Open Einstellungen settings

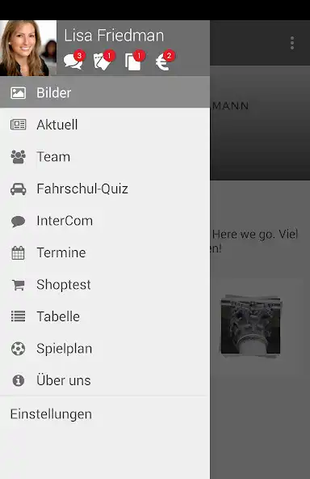tap(51, 414)
